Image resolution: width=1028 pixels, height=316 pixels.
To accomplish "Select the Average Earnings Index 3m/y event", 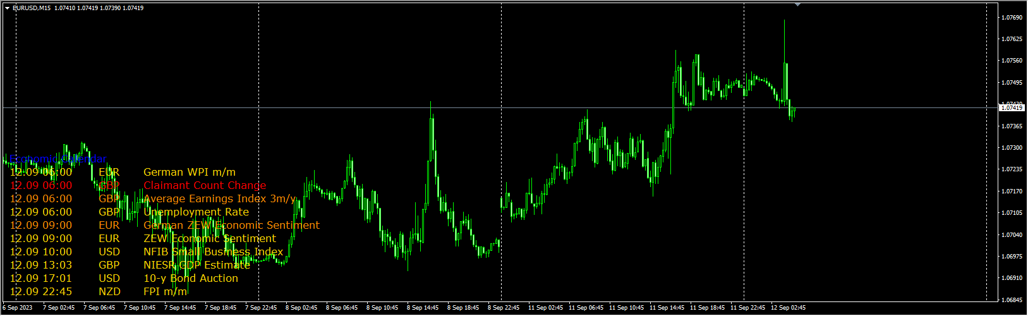I will coord(220,198).
